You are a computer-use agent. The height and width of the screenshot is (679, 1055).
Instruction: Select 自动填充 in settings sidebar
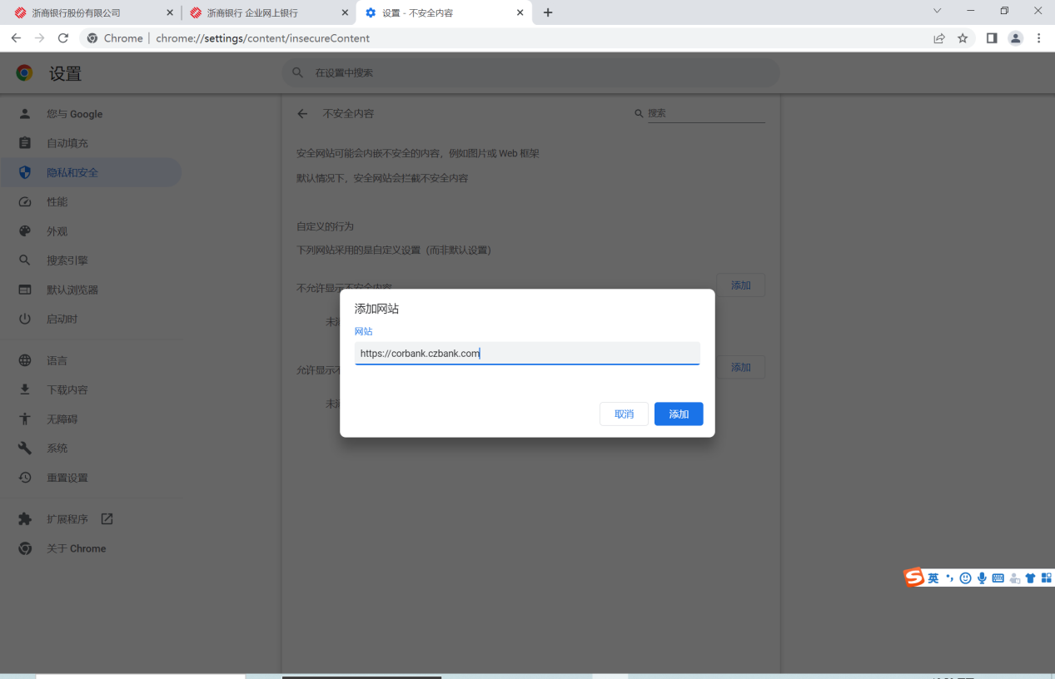[x=67, y=143]
